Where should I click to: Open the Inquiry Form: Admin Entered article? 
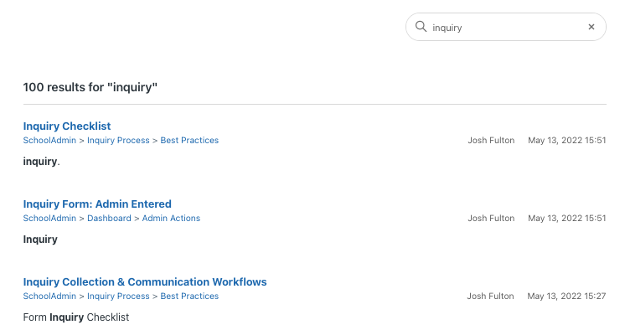click(x=97, y=204)
